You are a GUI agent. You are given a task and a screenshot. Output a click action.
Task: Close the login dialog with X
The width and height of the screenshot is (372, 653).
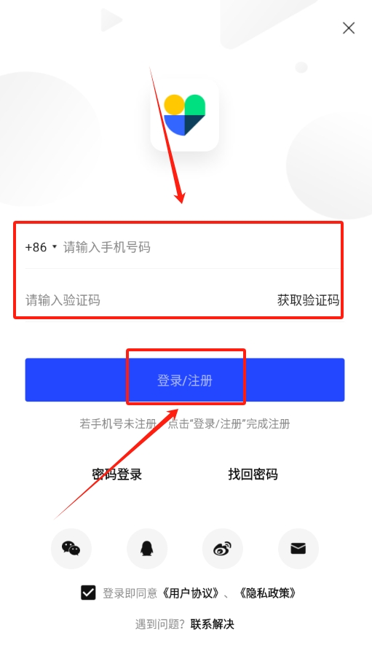point(348,28)
